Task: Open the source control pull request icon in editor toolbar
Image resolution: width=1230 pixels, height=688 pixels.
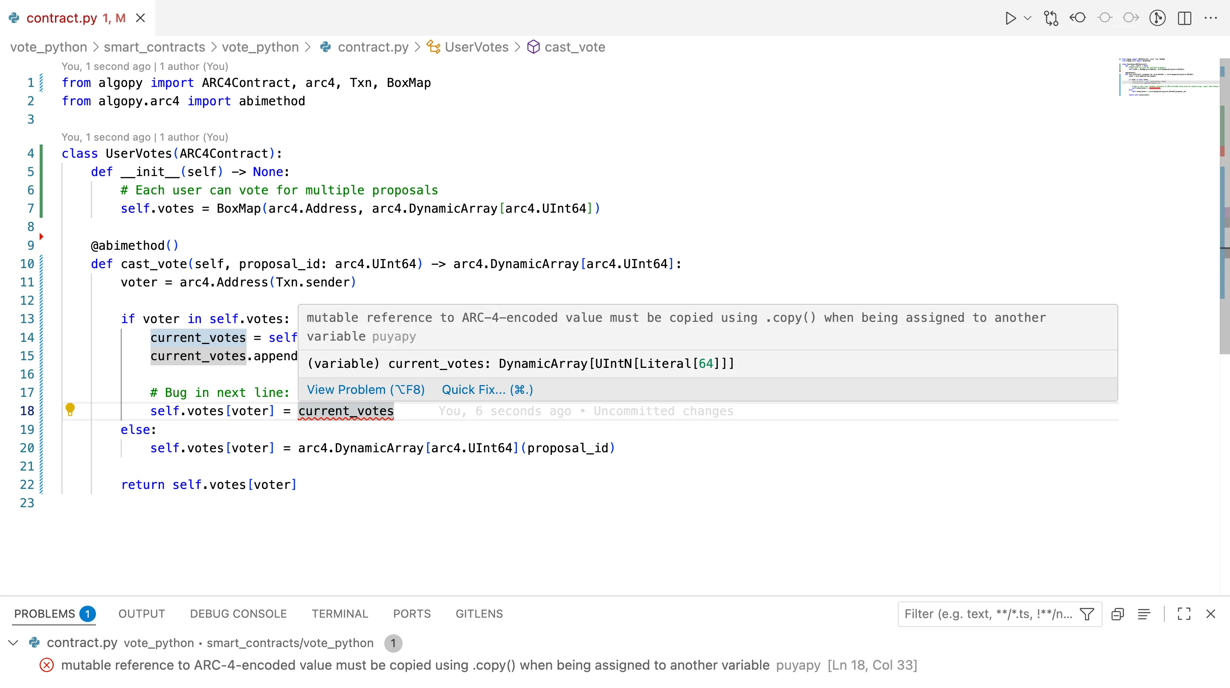Action: 1051,18
